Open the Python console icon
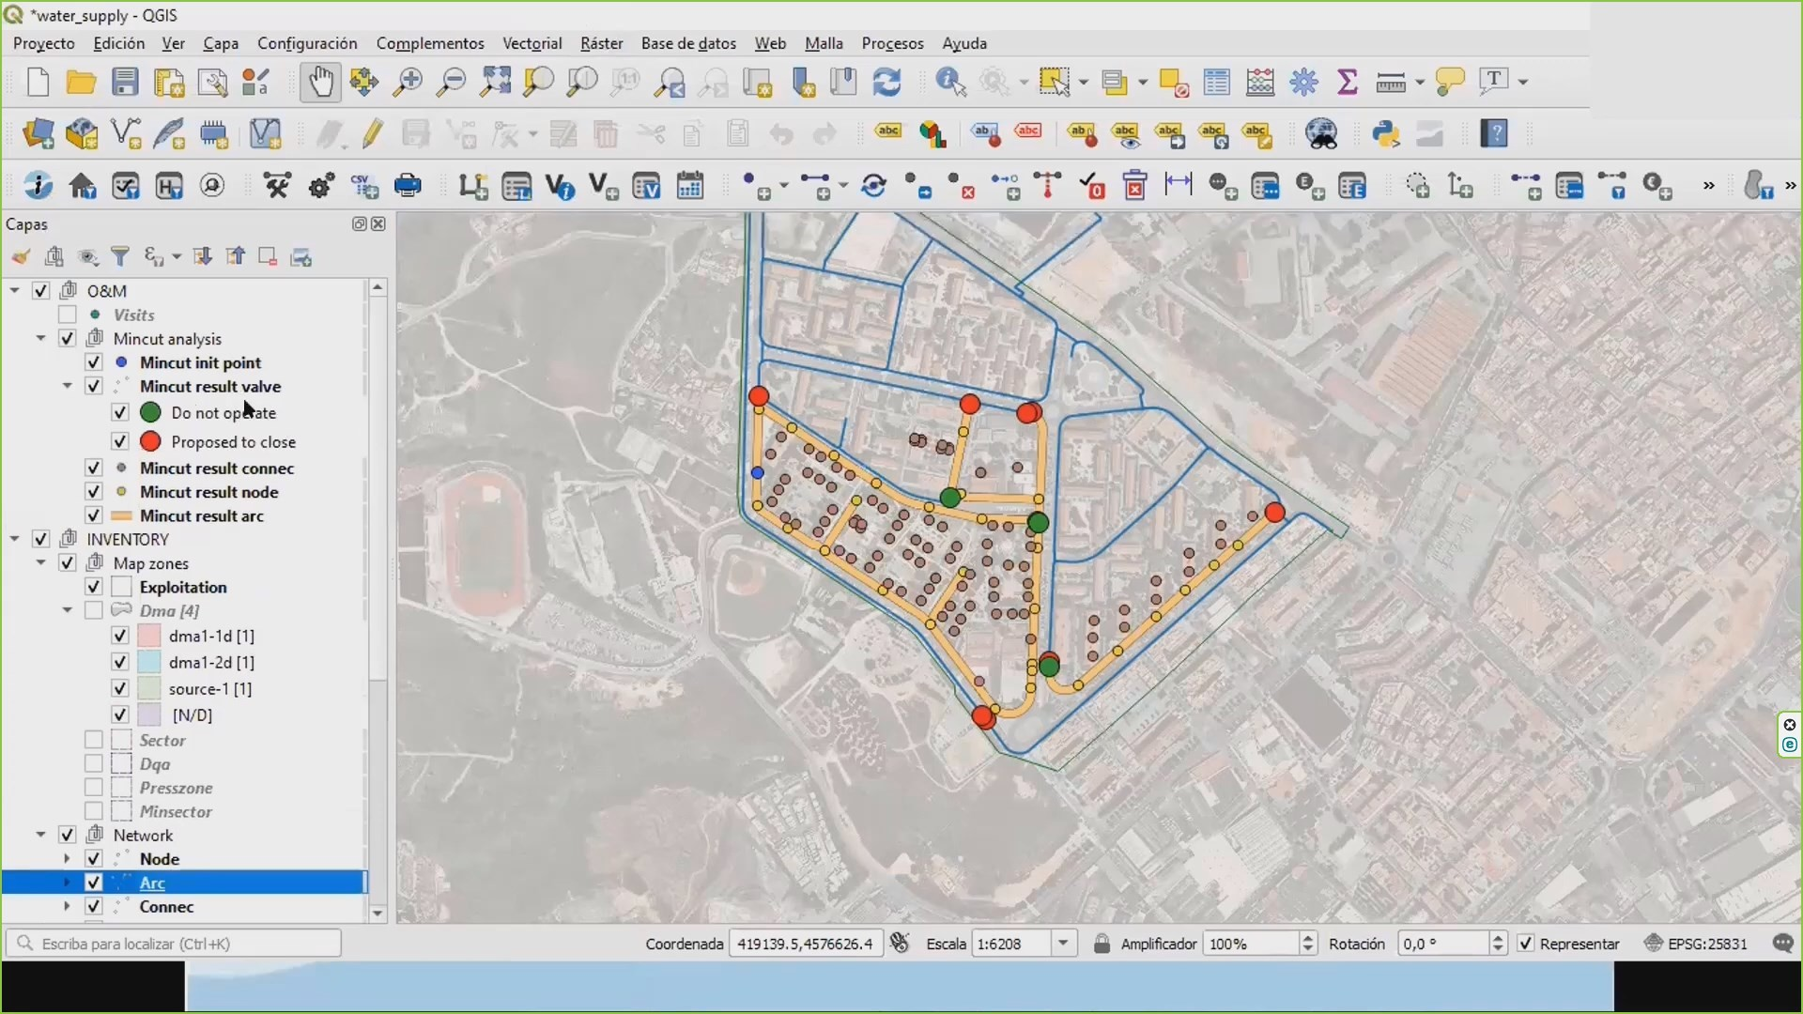The width and height of the screenshot is (1803, 1014). click(x=1385, y=133)
